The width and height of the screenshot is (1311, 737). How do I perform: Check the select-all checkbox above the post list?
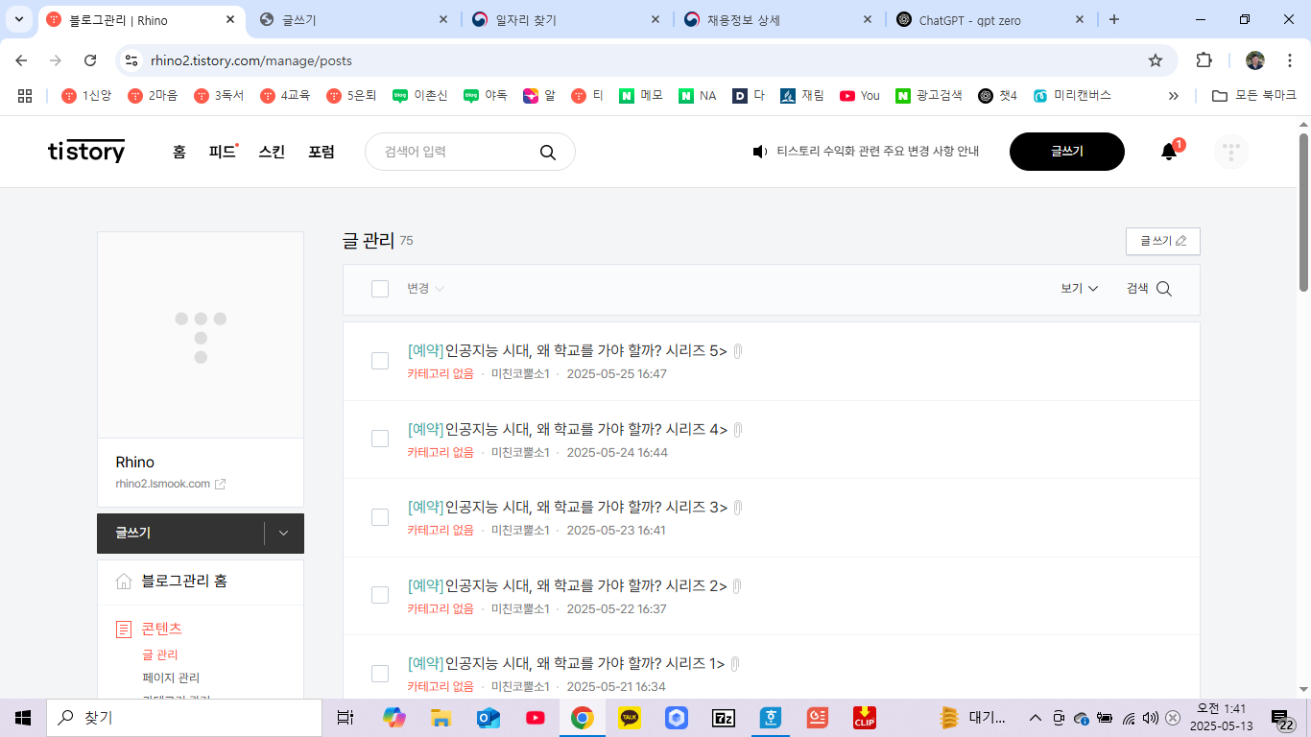point(380,288)
